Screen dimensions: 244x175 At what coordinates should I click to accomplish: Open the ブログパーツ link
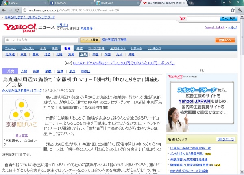click(x=226, y=139)
